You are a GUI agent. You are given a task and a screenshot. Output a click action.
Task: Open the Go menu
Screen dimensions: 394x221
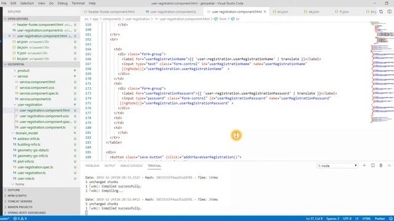coord(51,3)
